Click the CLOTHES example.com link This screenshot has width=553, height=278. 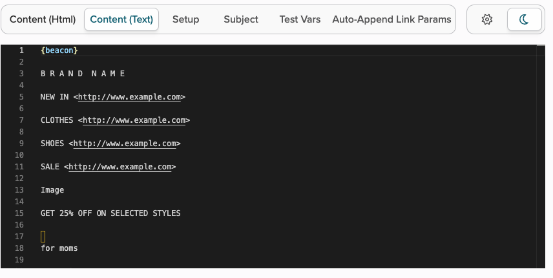pos(134,120)
